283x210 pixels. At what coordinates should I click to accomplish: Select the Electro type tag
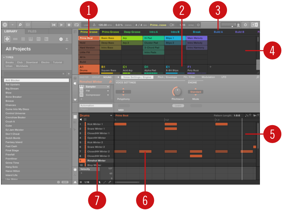45,62
